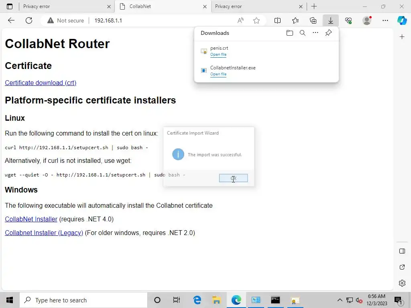411x308 pixels.
Task: Open the tab actions menu icon
Action: tap(10, 6)
